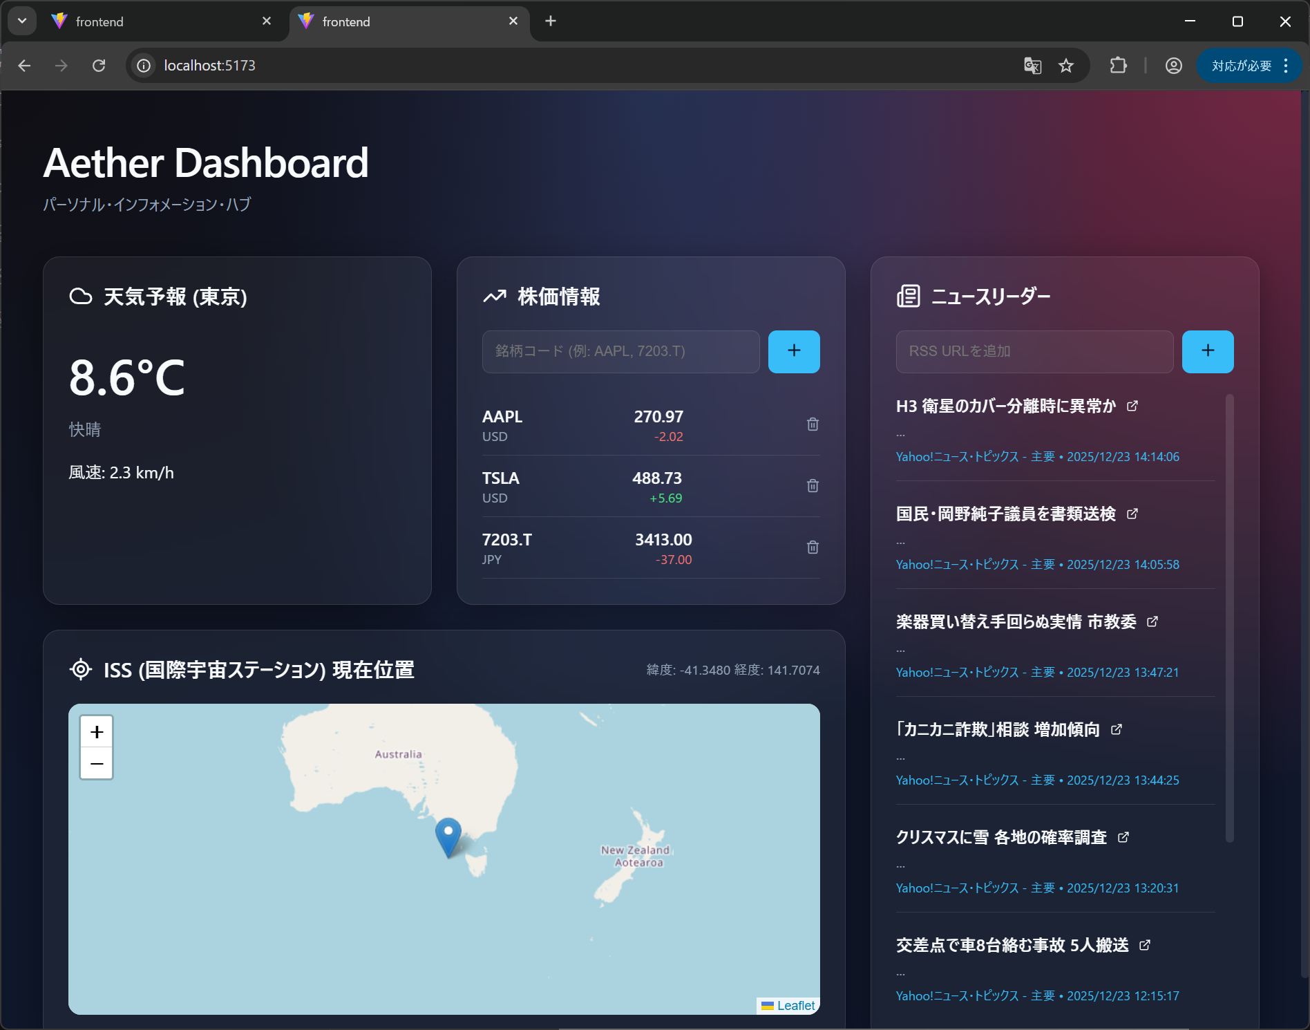Open the extensions puzzle menu
The width and height of the screenshot is (1310, 1030).
click(x=1118, y=66)
